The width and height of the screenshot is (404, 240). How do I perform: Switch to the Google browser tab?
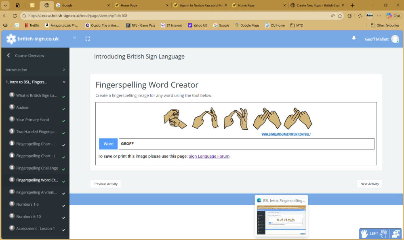click(82, 5)
